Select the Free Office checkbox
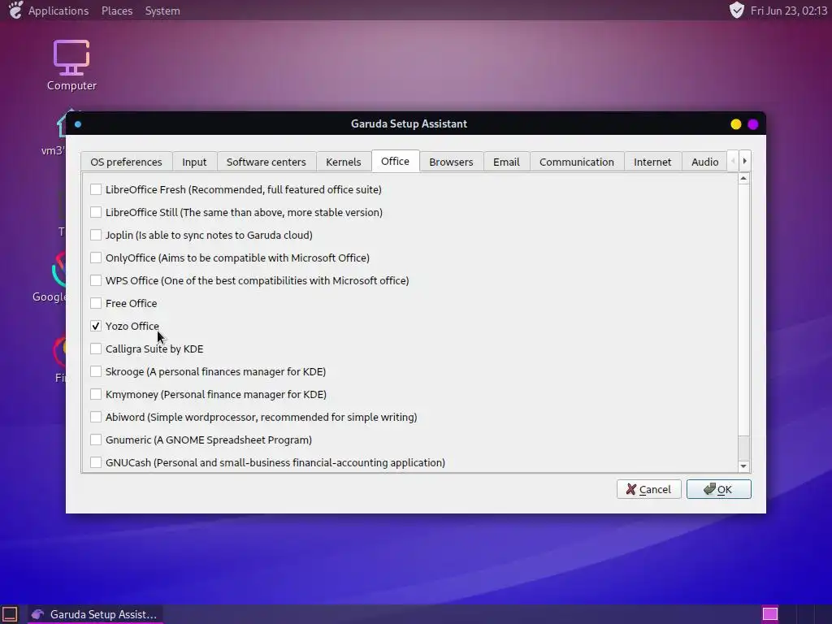The height and width of the screenshot is (624, 832). pos(96,304)
